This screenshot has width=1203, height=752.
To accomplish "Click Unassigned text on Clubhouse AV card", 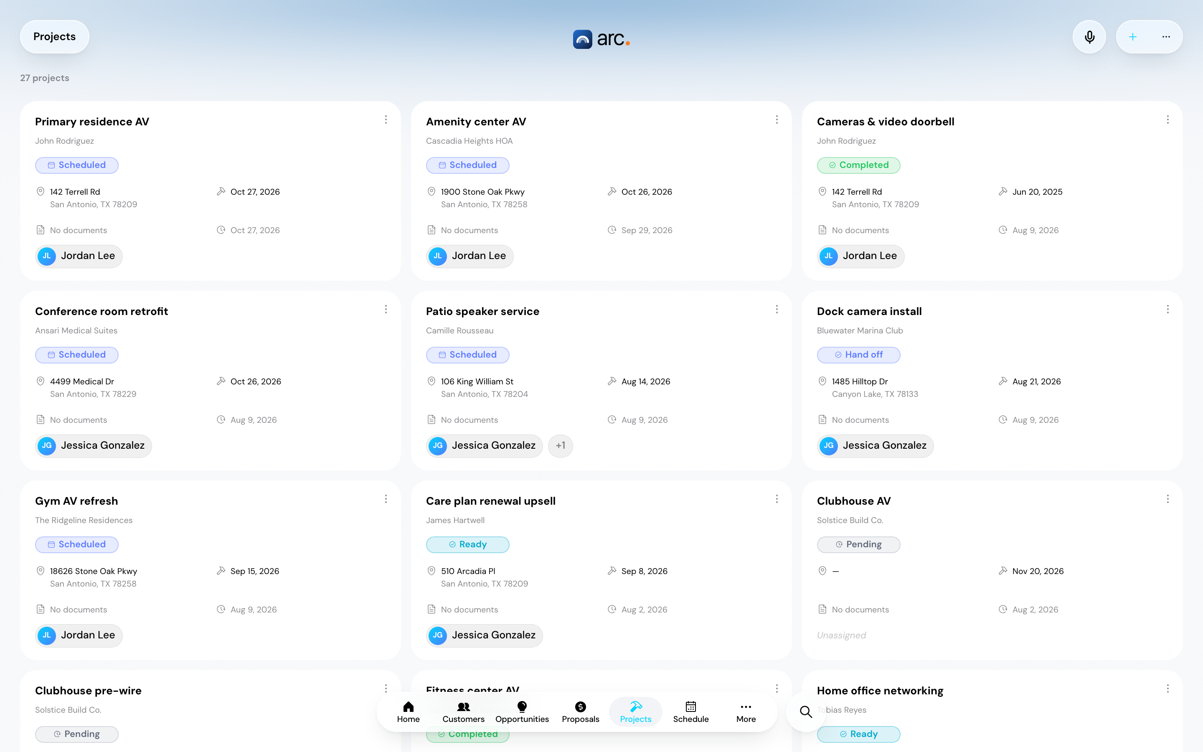I will coord(841,635).
